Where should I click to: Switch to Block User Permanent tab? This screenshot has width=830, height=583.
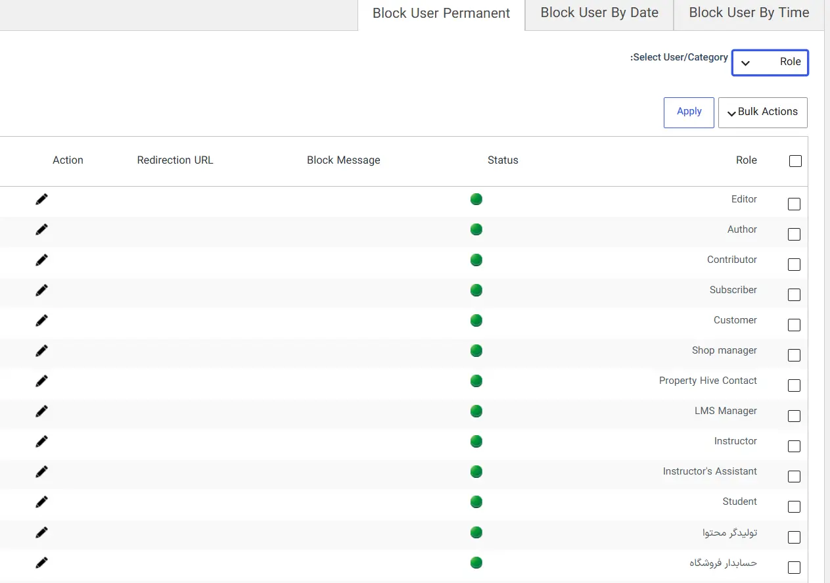click(x=442, y=14)
